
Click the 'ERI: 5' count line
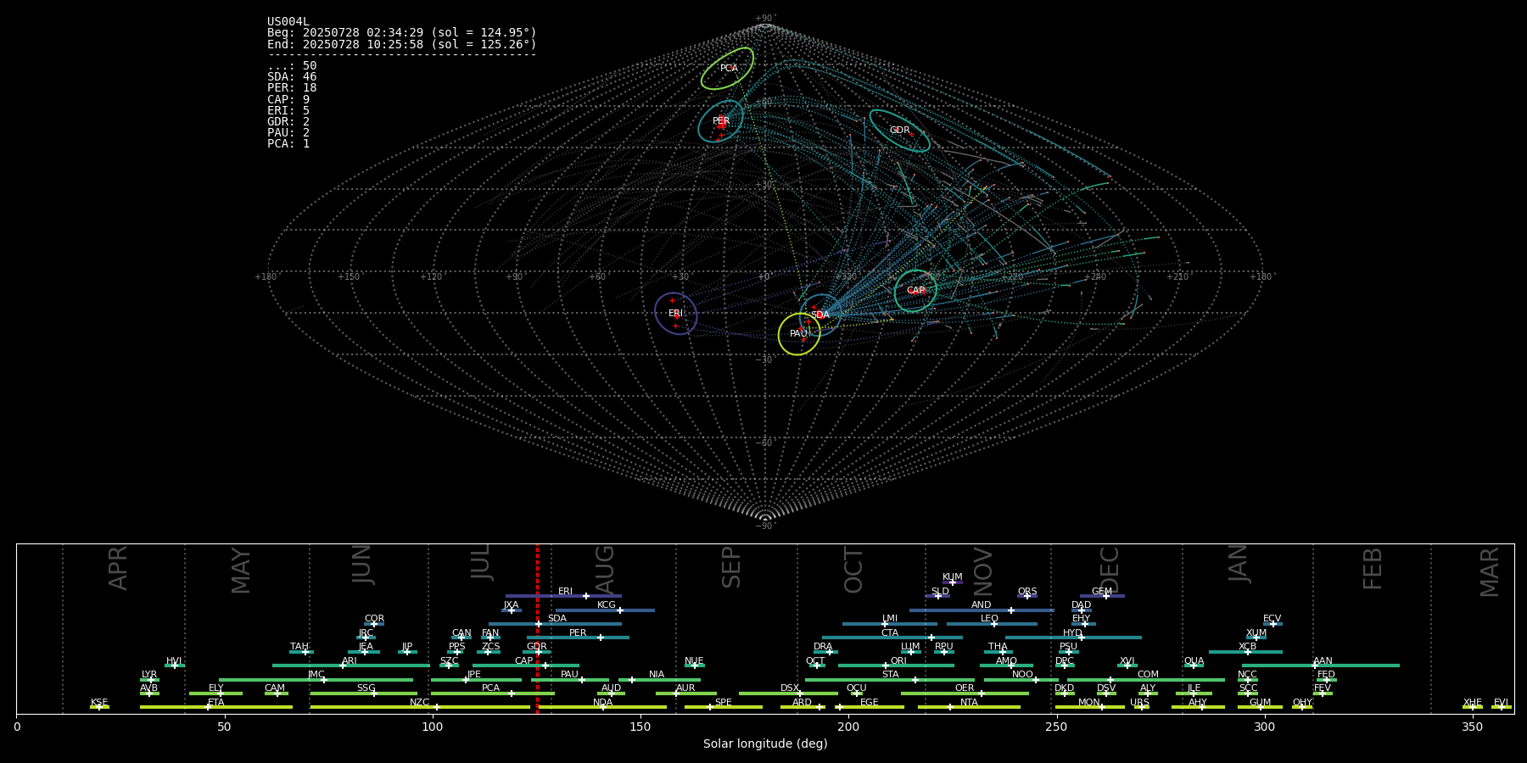point(288,111)
